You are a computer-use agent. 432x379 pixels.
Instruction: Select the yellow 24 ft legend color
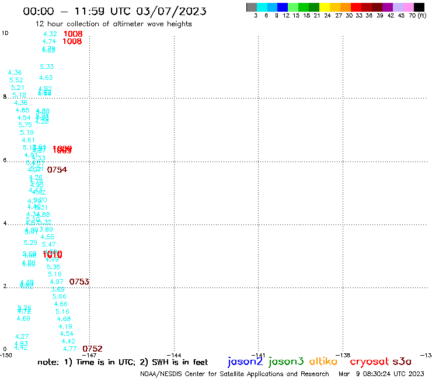point(325,7)
